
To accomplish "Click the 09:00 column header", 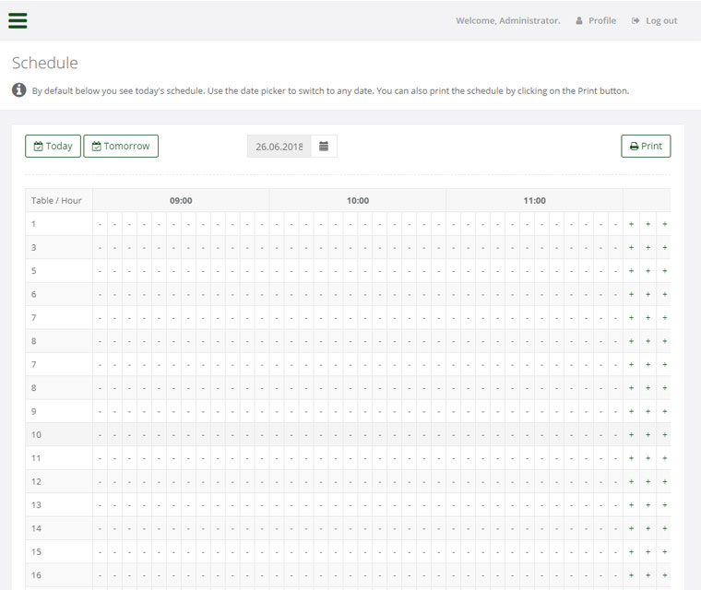I will click(x=181, y=201).
